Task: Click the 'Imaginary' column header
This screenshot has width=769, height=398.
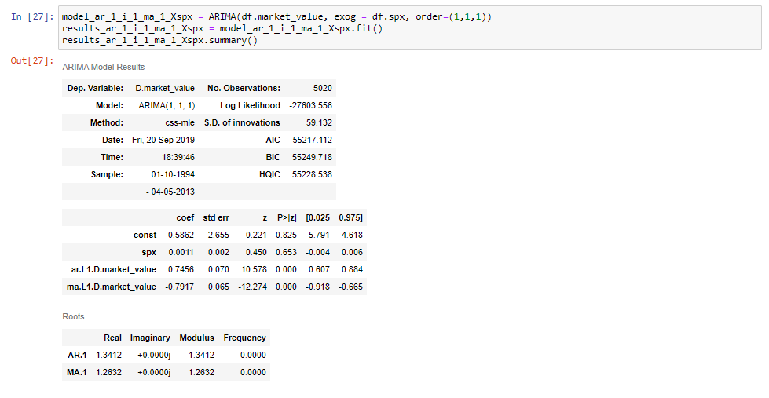Action: [x=150, y=338]
